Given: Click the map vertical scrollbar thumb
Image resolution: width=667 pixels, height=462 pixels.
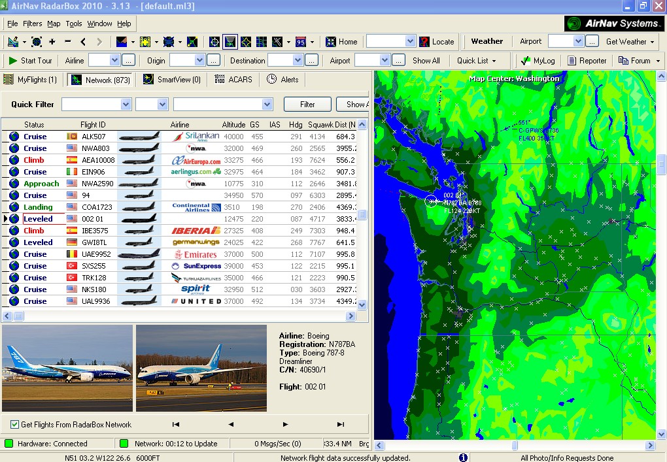Looking at the screenshot, I should click(661, 165).
